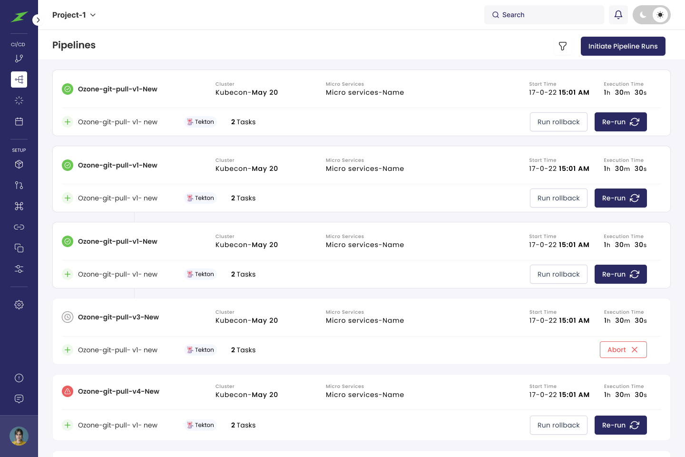Expand first Ozone-git-pull- v1- new row plus

point(68,122)
